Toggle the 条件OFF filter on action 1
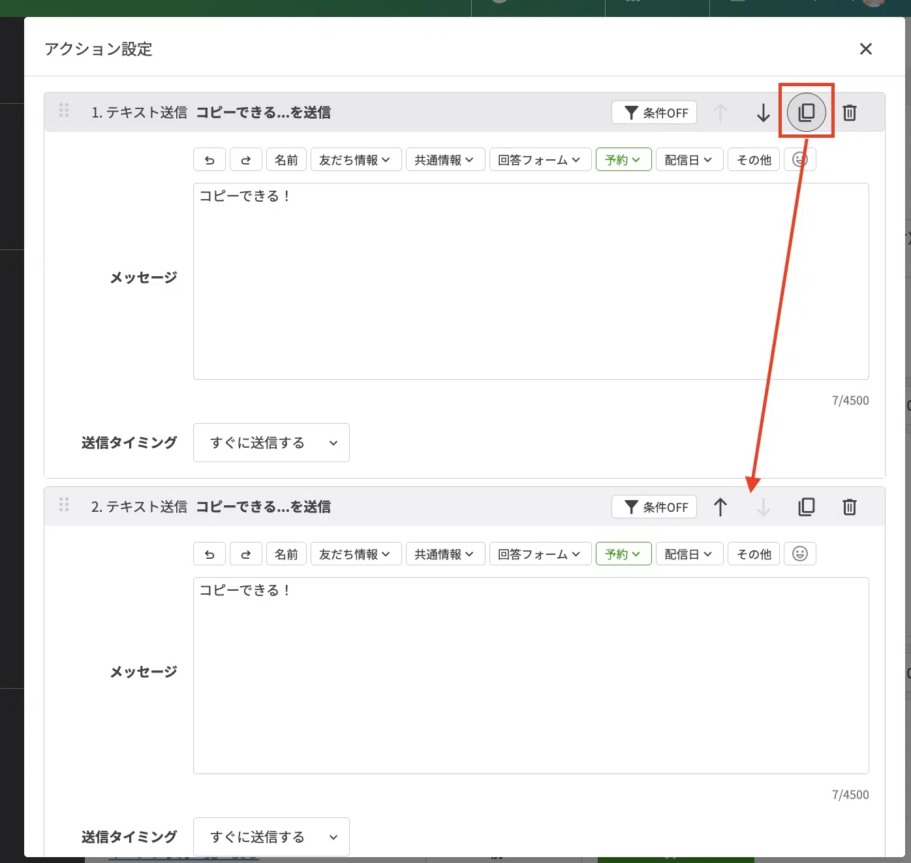 click(655, 113)
